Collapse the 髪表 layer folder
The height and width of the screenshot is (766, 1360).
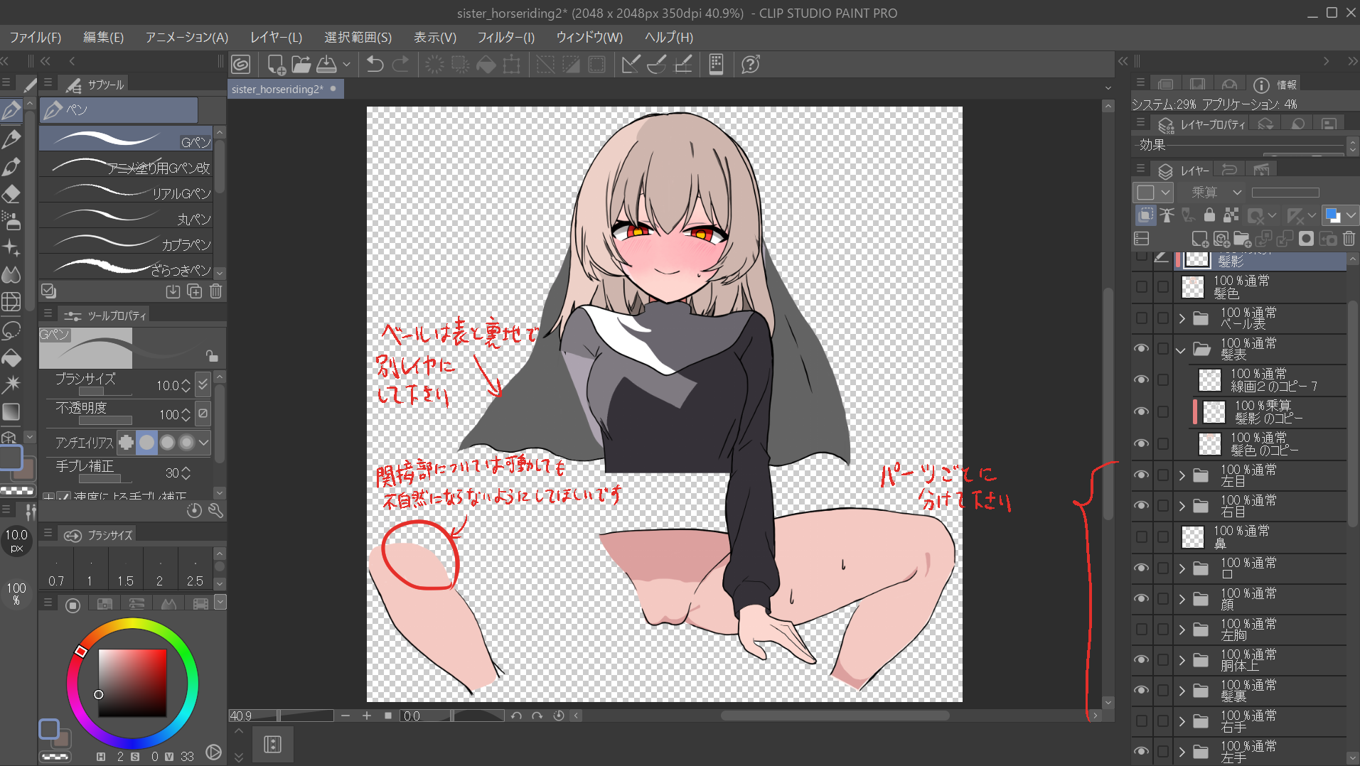click(1182, 350)
